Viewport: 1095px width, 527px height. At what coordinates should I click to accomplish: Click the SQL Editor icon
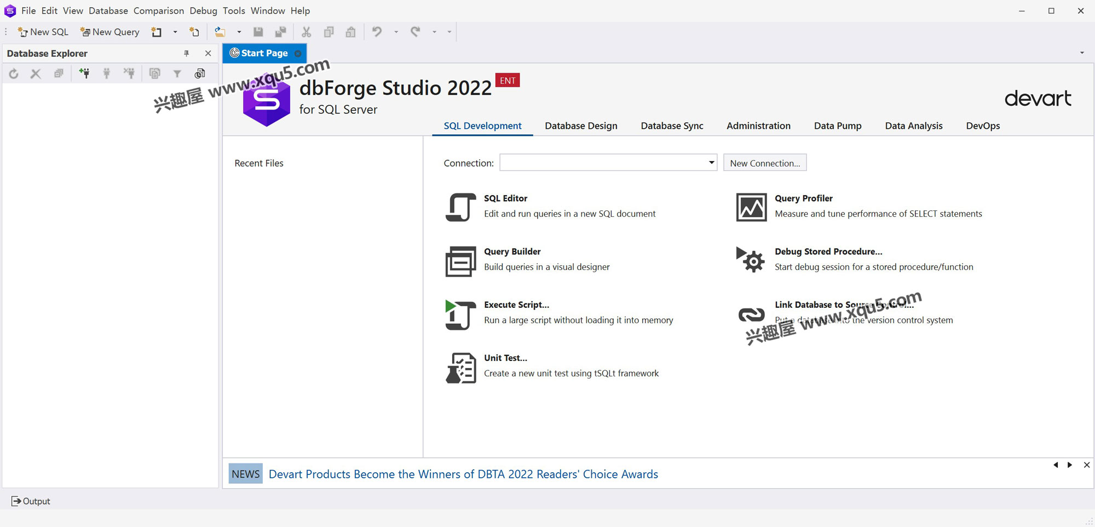(x=460, y=207)
